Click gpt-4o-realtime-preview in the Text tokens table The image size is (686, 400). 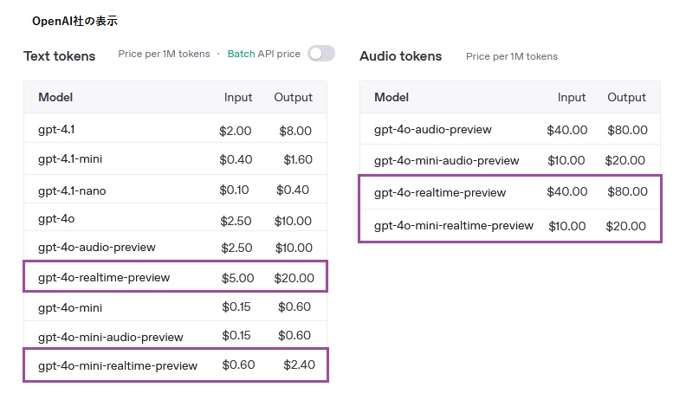(104, 278)
